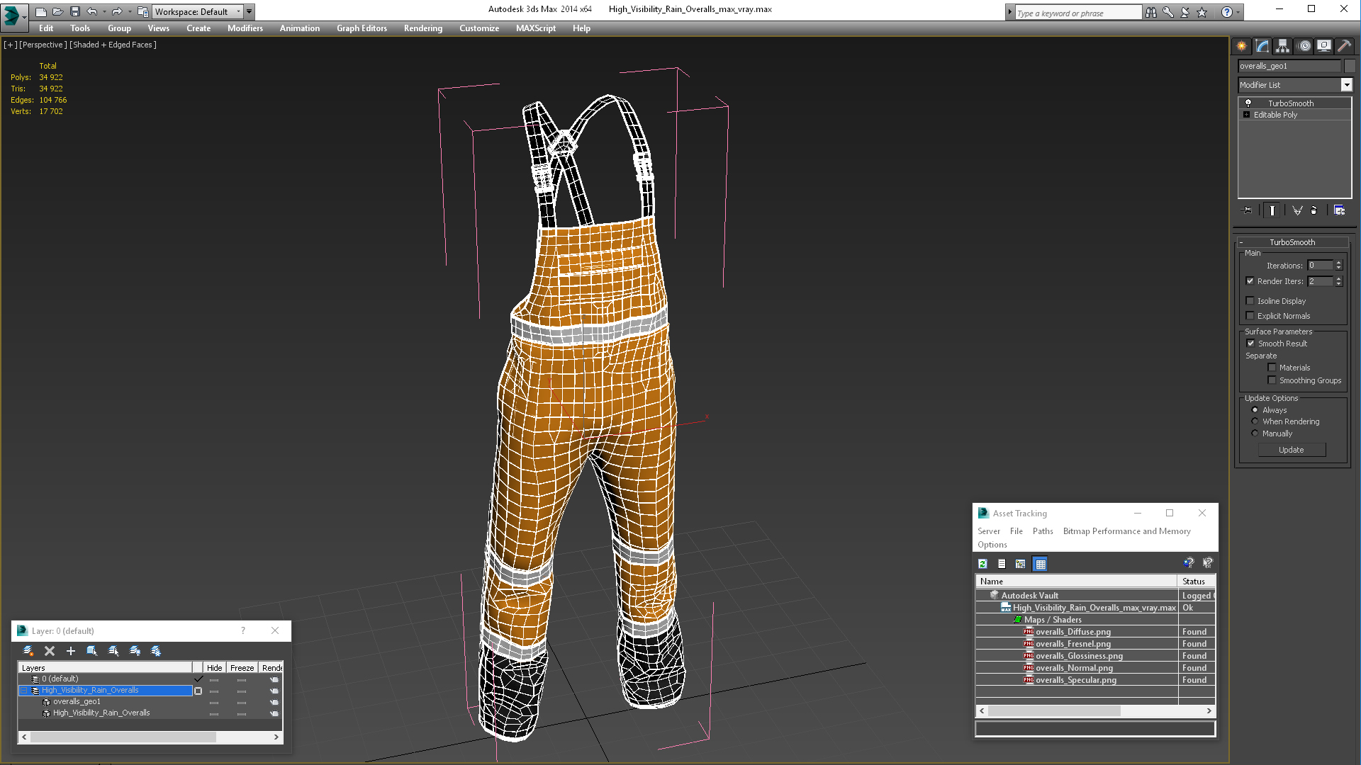Click the TurboSmooth Update button

click(x=1292, y=450)
